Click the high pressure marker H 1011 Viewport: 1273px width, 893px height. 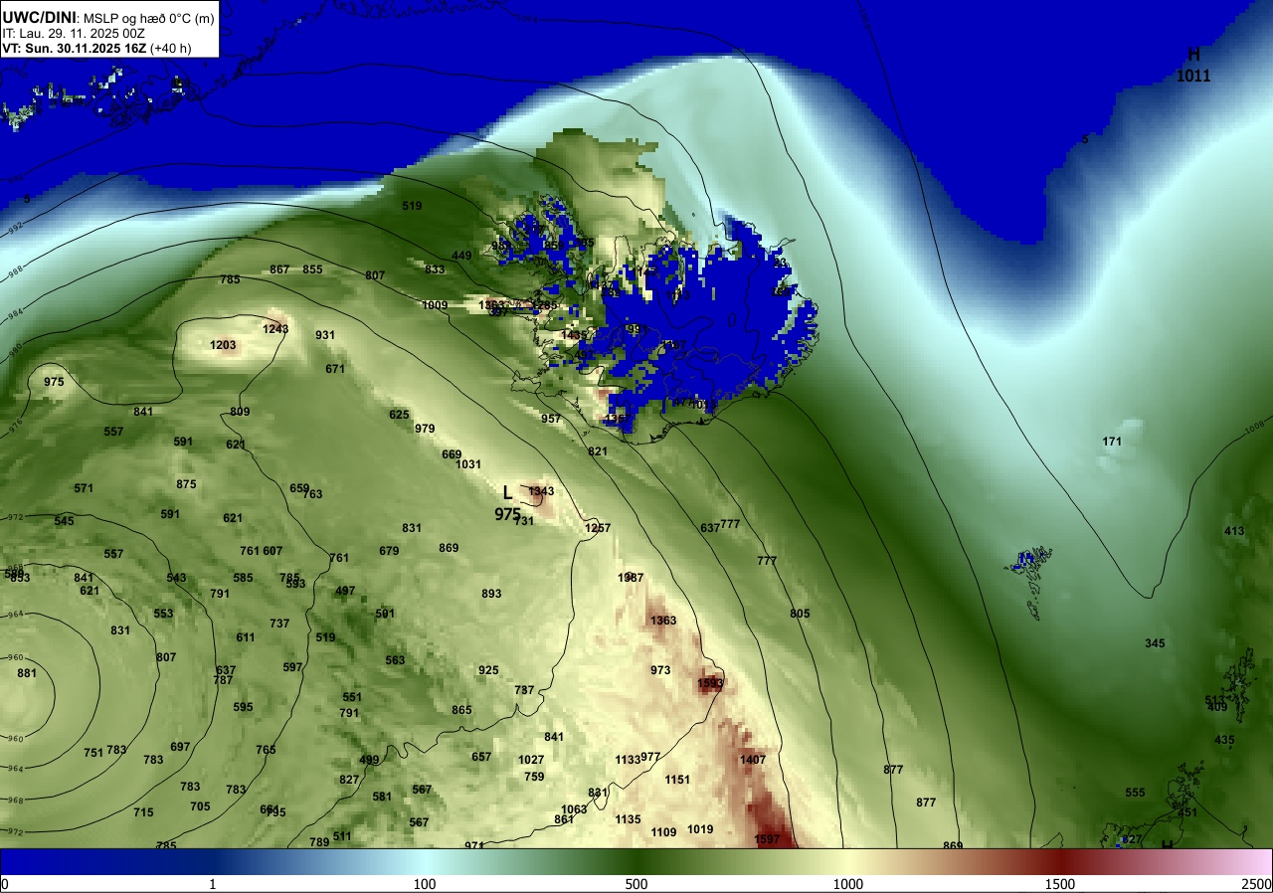[1193, 65]
